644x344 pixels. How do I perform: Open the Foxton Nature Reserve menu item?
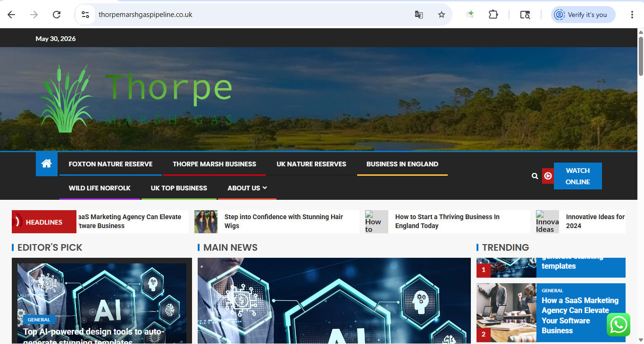pyautogui.click(x=110, y=164)
